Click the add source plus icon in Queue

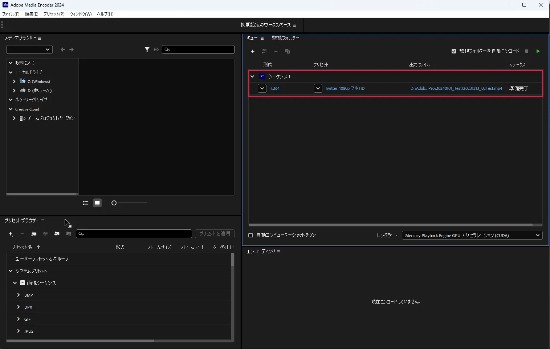(253, 51)
